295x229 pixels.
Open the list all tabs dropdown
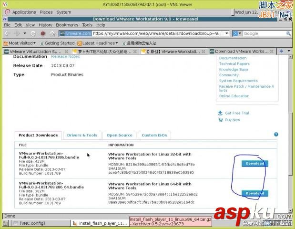coord(289,51)
